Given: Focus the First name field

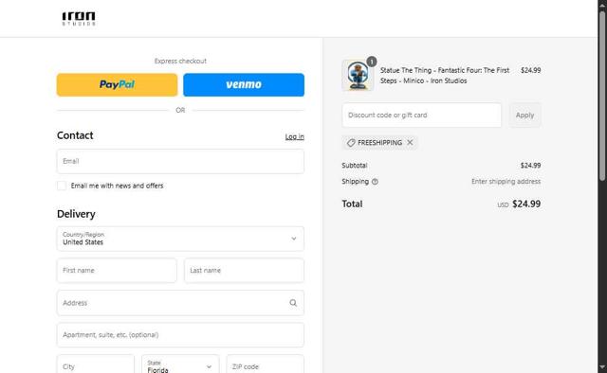Looking at the screenshot, I should pos(117,270).
